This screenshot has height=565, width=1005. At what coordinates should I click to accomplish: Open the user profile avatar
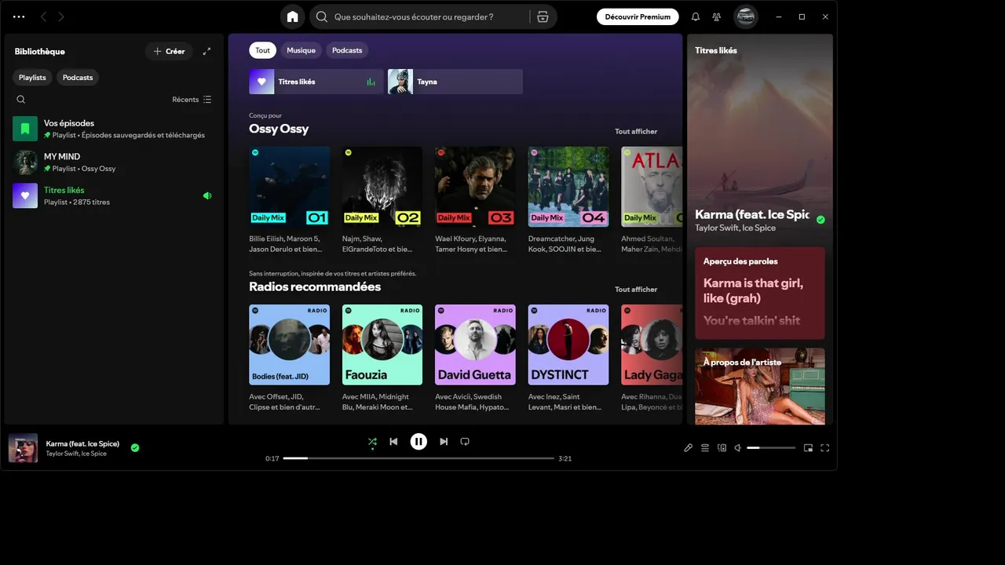(x=746, y=16)
